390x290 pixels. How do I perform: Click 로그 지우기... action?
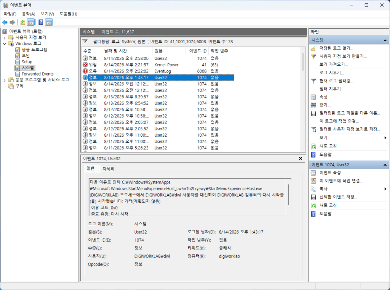(332, 73)
